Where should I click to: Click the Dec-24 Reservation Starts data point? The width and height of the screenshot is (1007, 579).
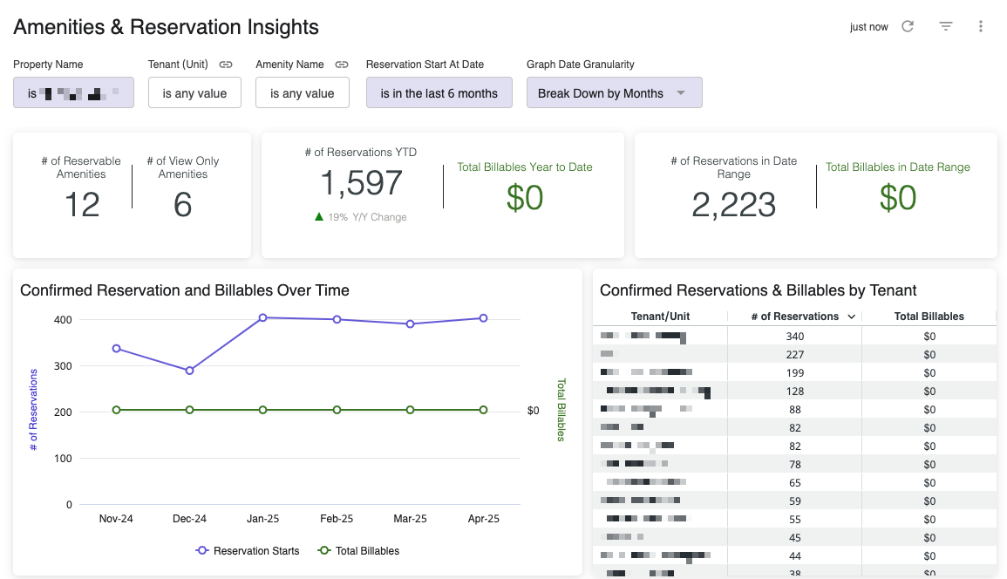pos(189,371)
